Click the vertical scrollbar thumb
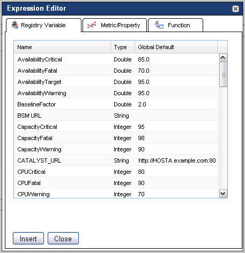 223,74
